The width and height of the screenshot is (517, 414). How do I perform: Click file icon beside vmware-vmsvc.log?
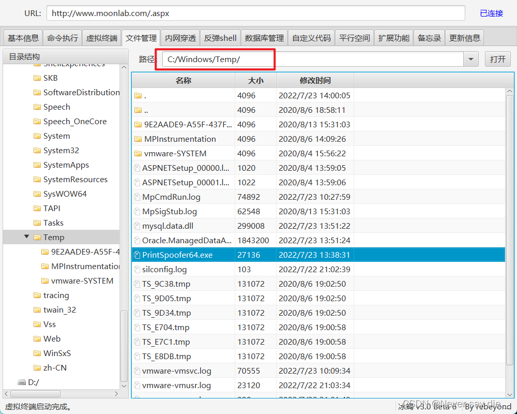137,371
